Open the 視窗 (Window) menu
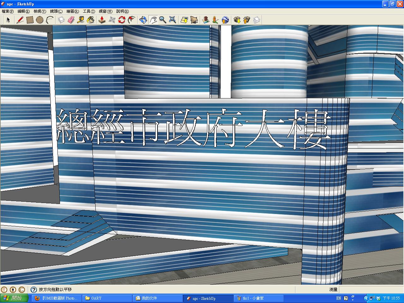 click(x=105, y=11)
